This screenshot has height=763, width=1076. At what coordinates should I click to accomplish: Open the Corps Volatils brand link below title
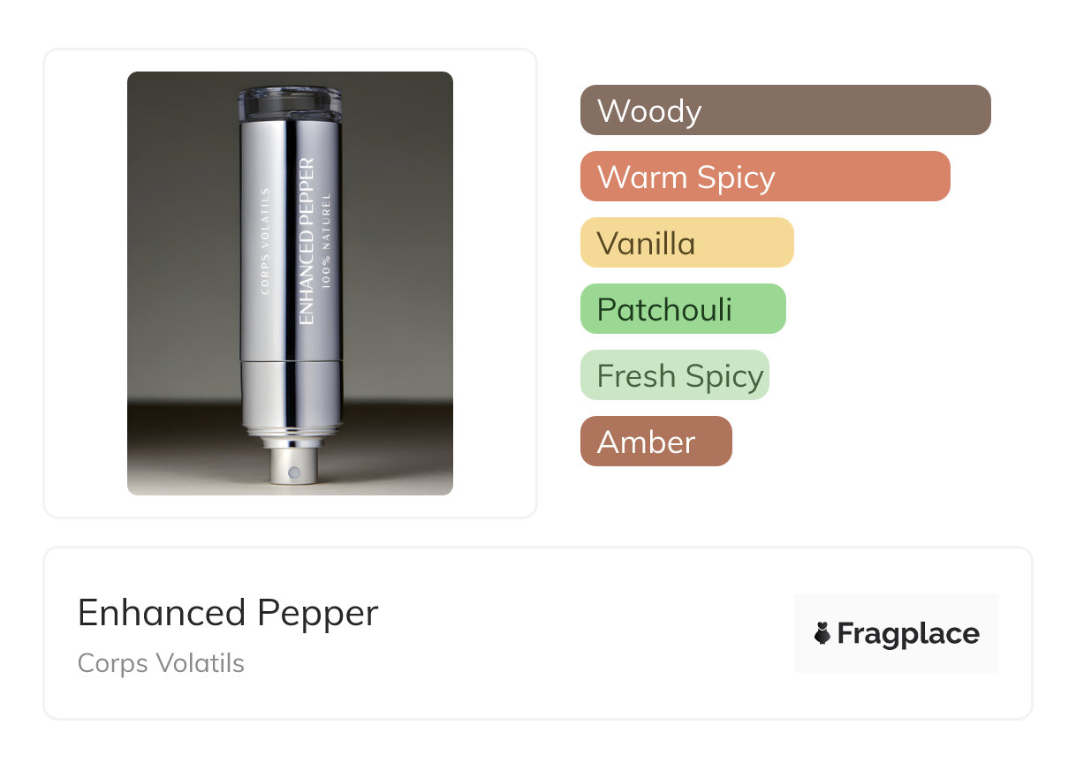pyautogui.click(x=161, y=663)
